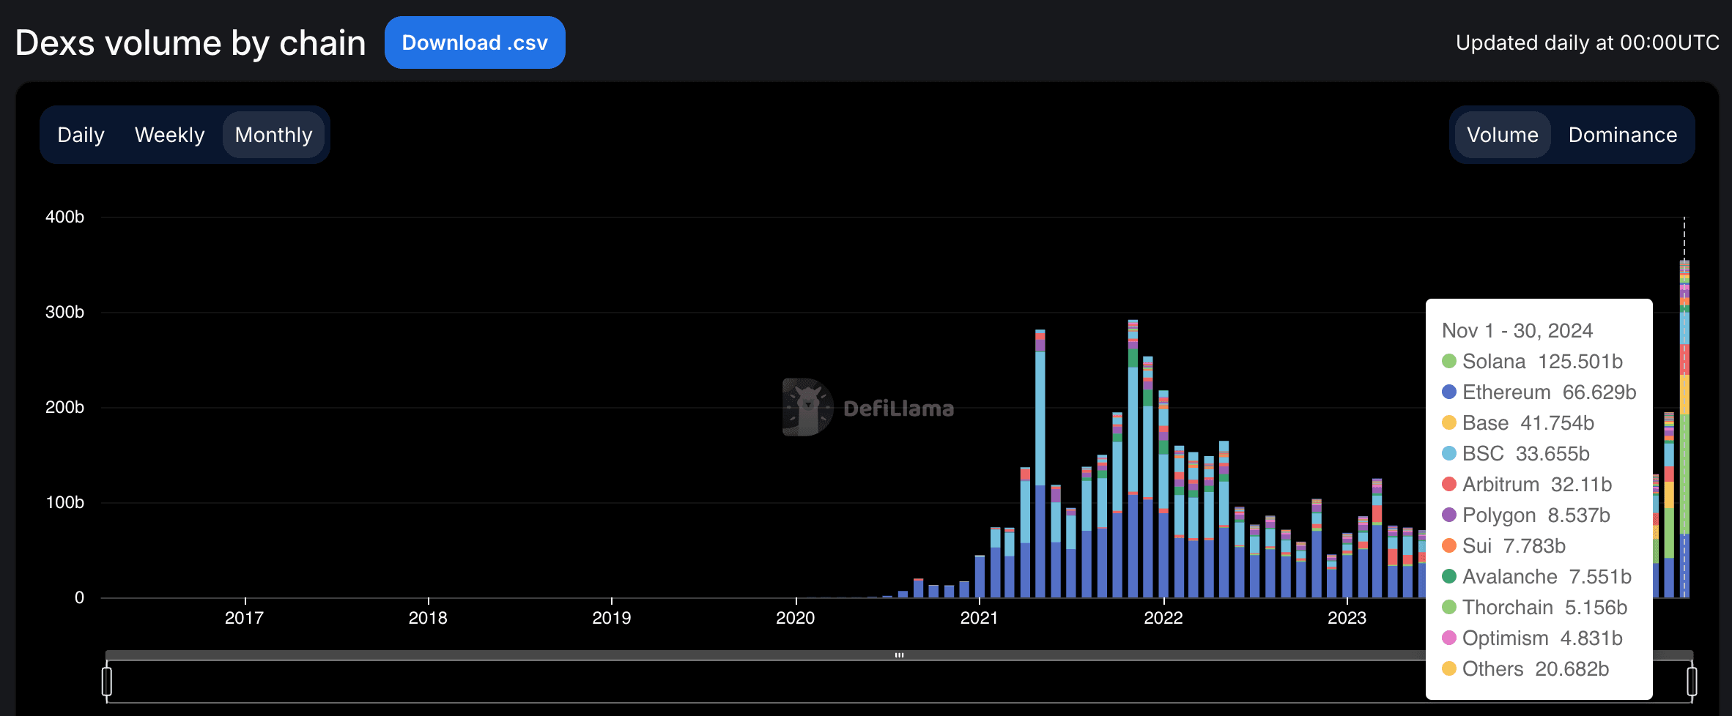Screen dimensions: 1732x716
Task: Click the 2020 x-axis label
Action: coord(795,618)
